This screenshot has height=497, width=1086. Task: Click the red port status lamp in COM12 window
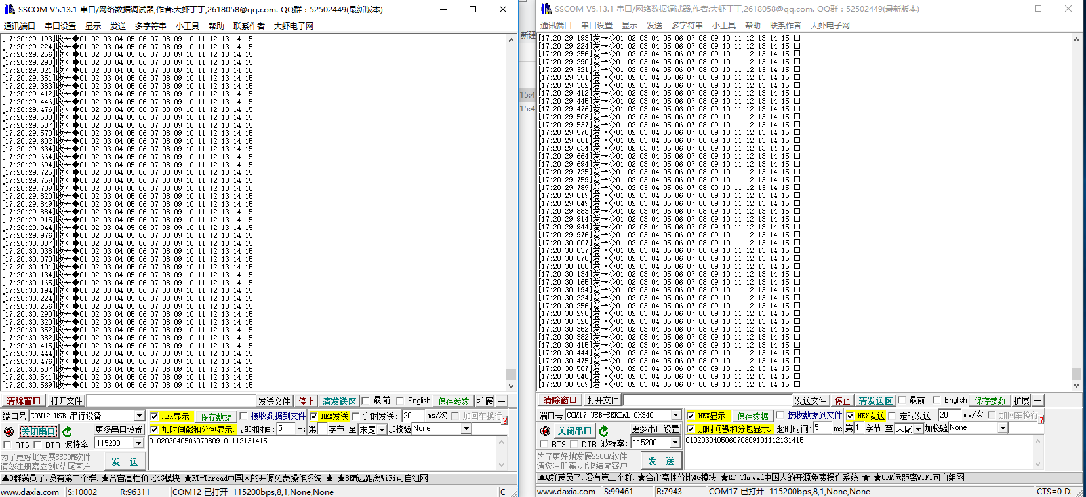pyautogui.click(x=9, y=431)
